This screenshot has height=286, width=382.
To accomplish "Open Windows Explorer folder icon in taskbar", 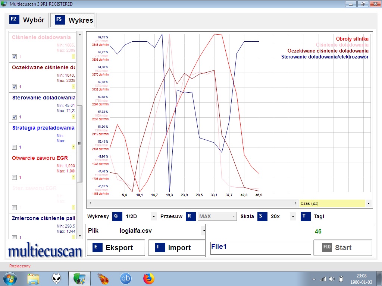I will pyautogui.click(x=33, y=279).
